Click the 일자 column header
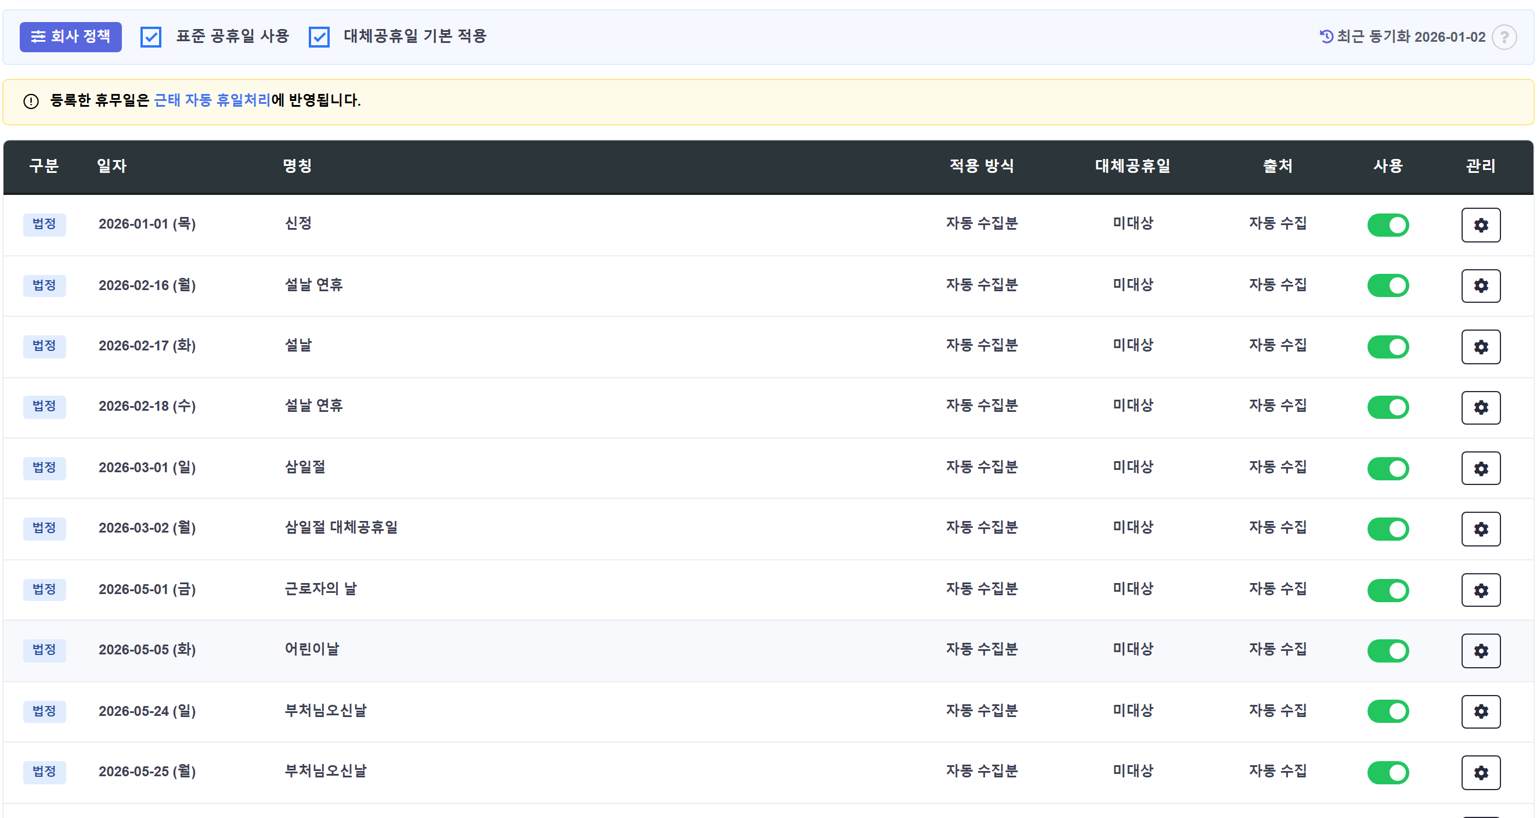The height and width of the screenshot is (818, 1537). (111, 166)
